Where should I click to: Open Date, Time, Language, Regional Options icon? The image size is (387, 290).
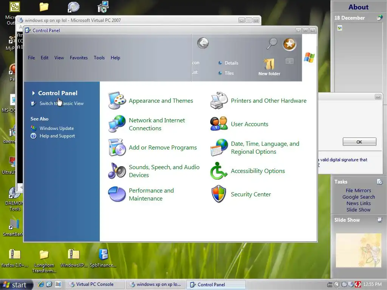click(x=219, y=148)
